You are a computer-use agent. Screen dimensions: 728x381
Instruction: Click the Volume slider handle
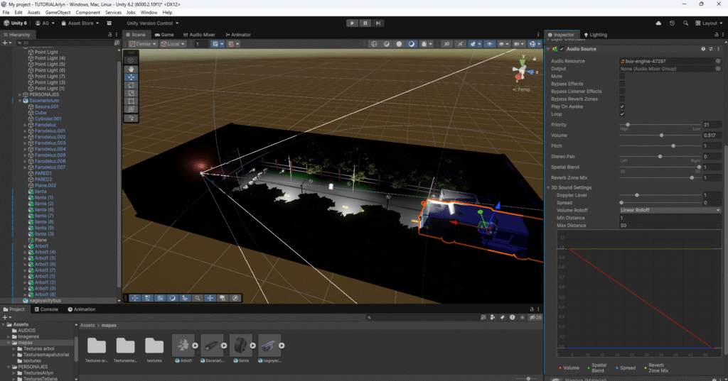pyautogui.click(x=662, y=135)
